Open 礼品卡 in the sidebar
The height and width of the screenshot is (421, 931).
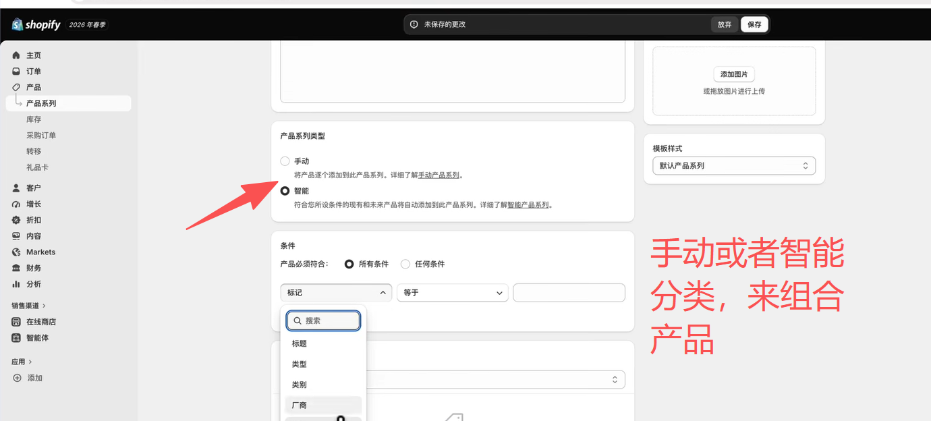[x=37, y=167]
